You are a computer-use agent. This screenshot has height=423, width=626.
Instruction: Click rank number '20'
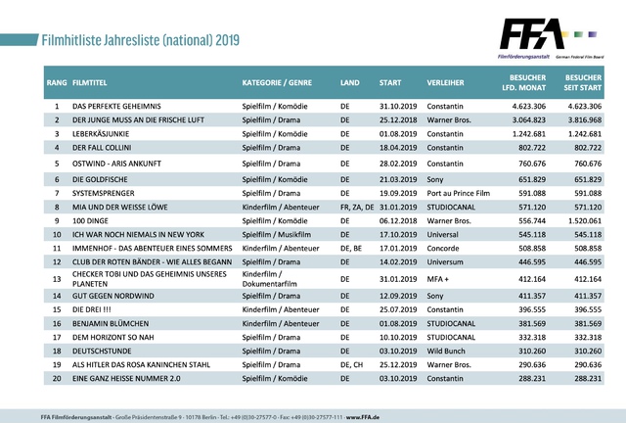pyautogui.click(x=57, y=379)
